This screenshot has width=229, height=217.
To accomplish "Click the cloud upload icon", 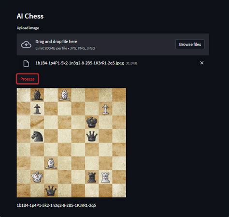I will [26, 44].
